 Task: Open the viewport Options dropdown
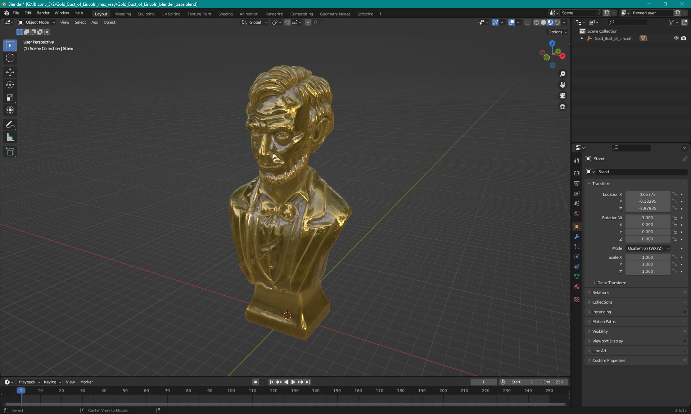coord(557,32)
